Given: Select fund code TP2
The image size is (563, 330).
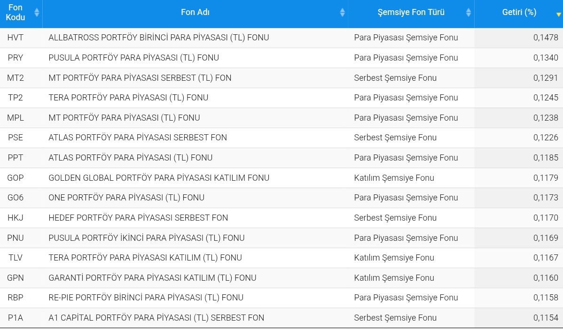Looking at the screenshot, I should 15,98.
